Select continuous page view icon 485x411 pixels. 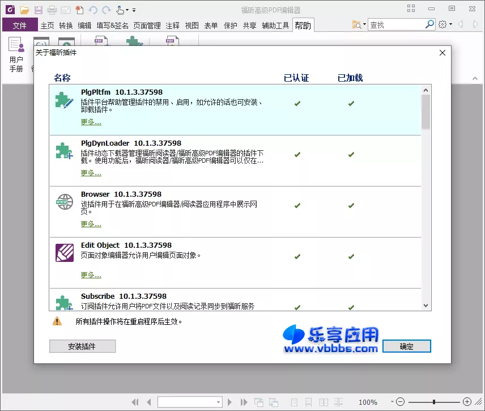tap(308, 402)
